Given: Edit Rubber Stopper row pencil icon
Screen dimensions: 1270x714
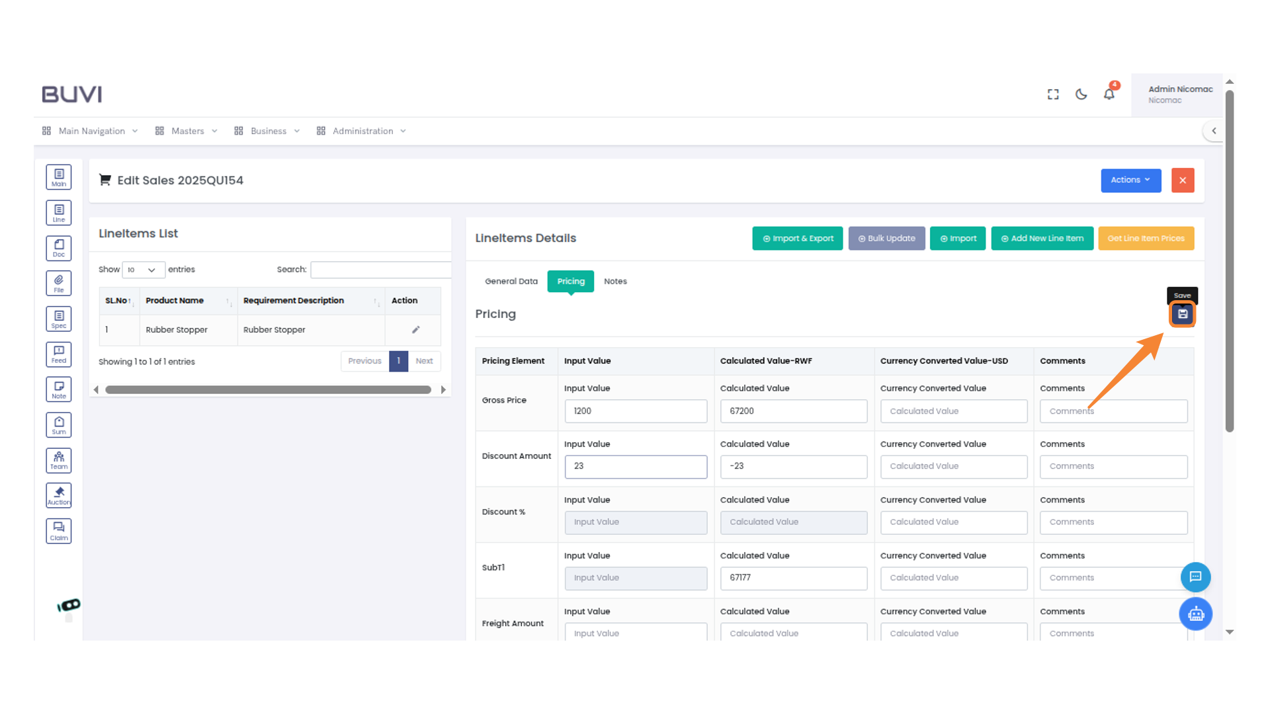Looking at the screenshot, I should pyautogui.click(x=415, y=329).
